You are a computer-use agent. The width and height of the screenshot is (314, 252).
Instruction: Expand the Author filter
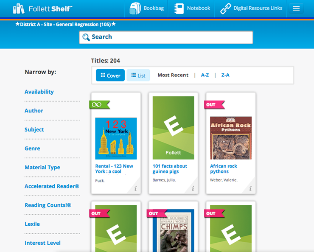coord(34,111)
